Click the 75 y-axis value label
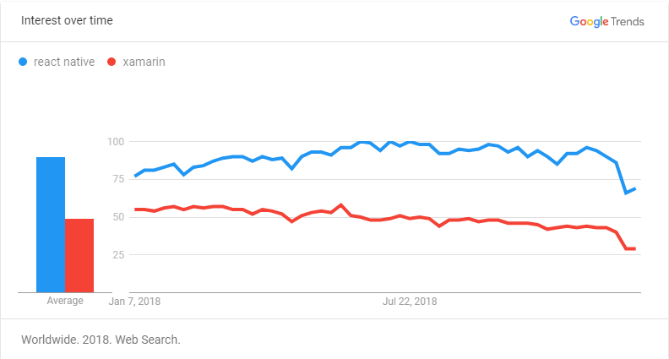This screenshot has height=359, width=669. click(x=118, y=179)
